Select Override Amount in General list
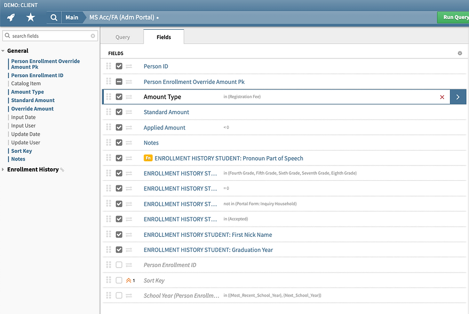This screenshot has width=469, height=314. pos(33,109)
